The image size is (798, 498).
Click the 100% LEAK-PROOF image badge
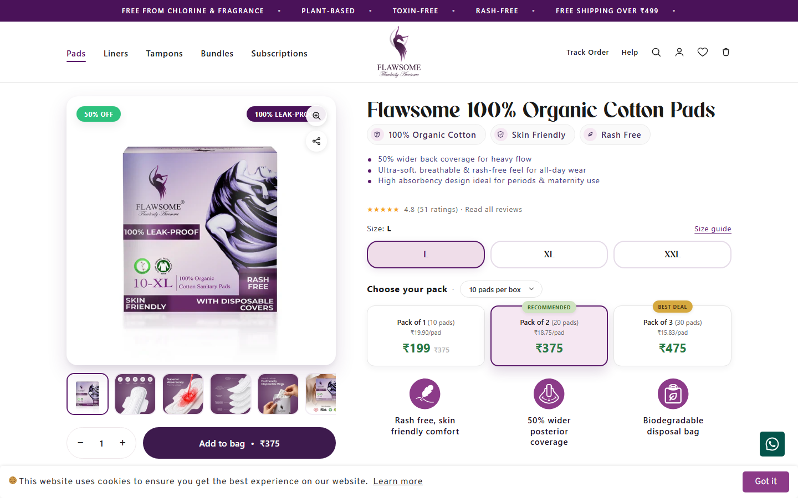[x=279, y=114]
